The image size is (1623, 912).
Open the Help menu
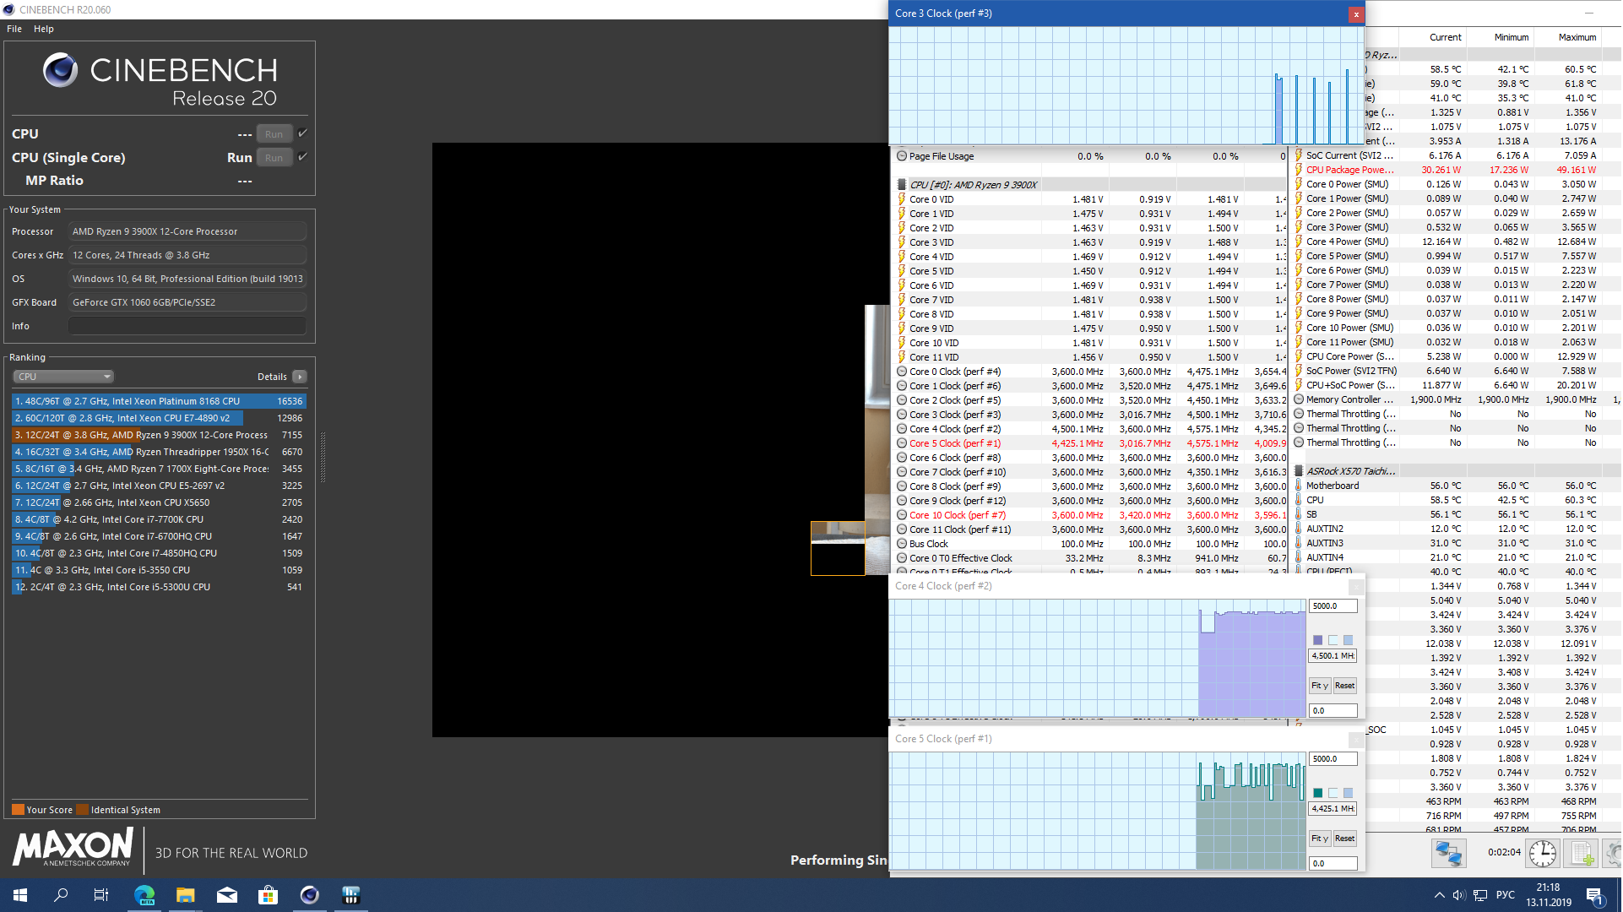44,29
